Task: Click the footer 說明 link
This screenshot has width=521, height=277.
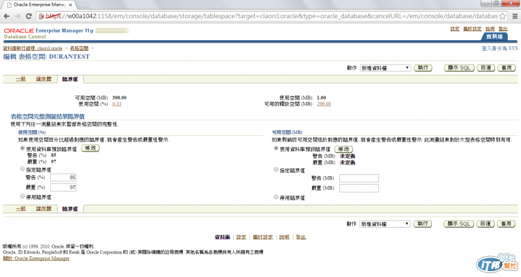Action: 284,237
